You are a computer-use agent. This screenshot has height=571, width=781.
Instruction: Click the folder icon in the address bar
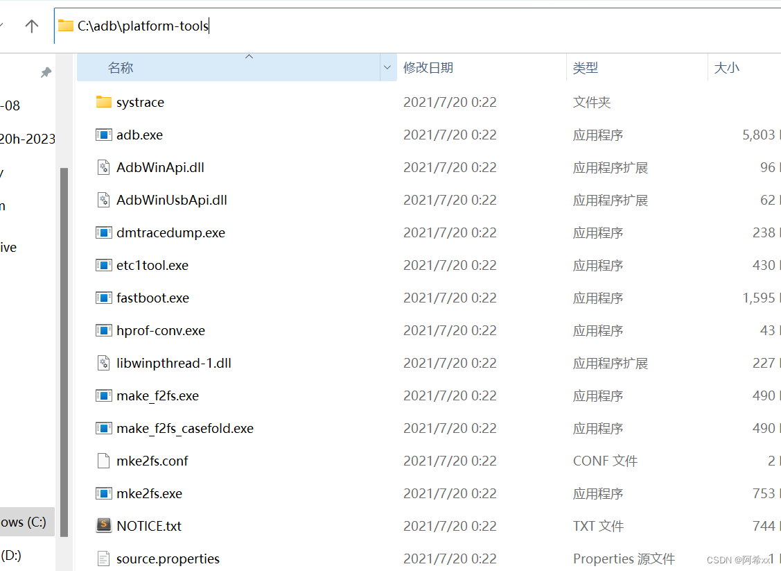click(66, 25)
